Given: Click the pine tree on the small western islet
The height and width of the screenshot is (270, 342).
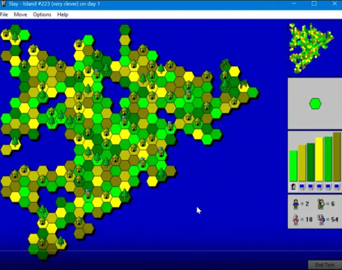Looking at the screenshot, I should (15, 142).
